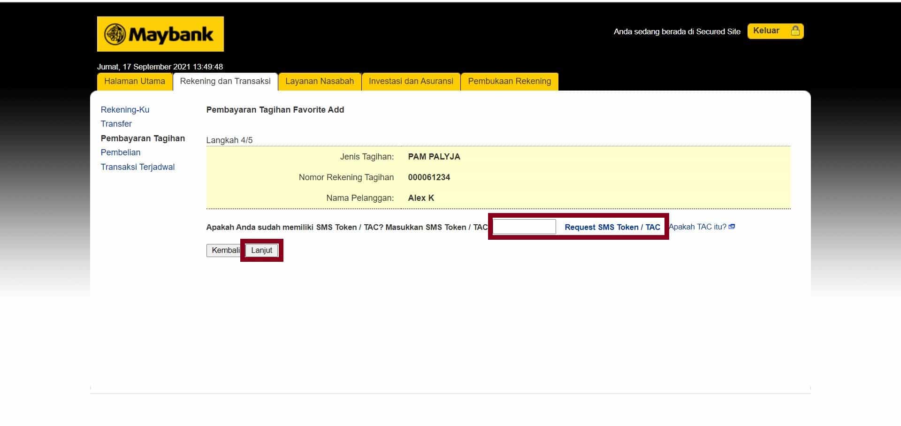Screen dimensions: 901x426
Task: Open Transaksi Terjadwal from the sidebar
Action: click(137, 167)
